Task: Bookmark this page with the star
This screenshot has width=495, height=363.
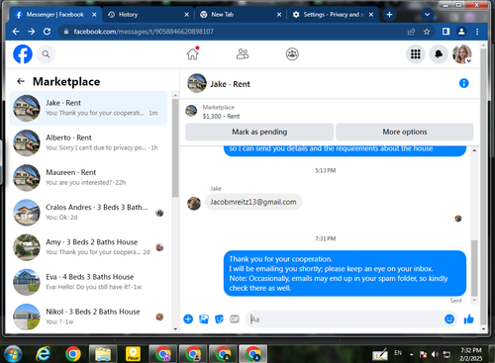Action: pos(427,32)
